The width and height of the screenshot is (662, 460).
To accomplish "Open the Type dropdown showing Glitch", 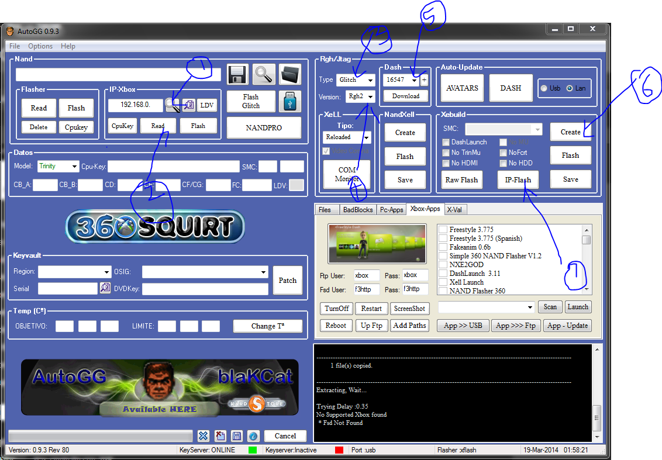I will 356,79.
